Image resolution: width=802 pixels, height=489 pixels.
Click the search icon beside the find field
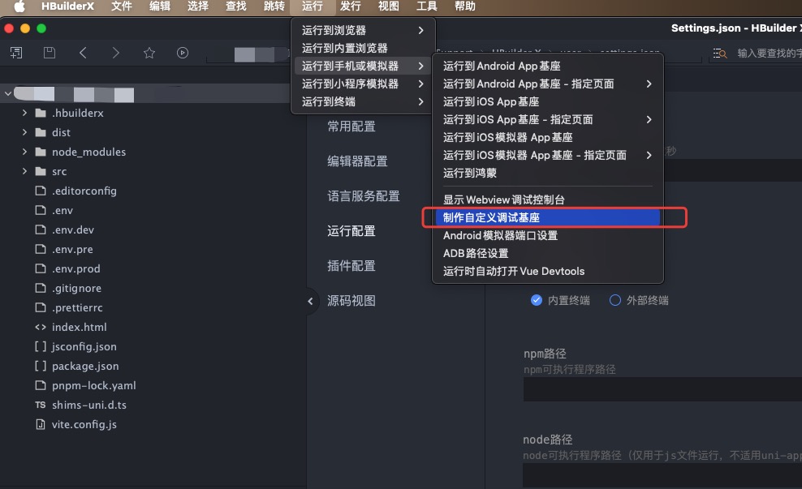click(x=720, y=54)
